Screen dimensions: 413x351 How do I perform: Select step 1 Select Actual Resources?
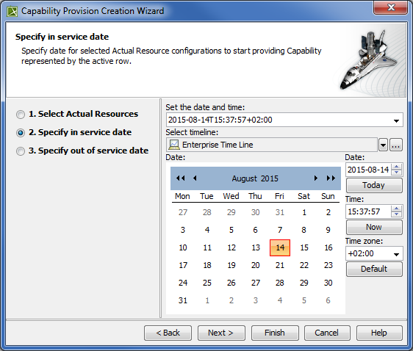21,115
